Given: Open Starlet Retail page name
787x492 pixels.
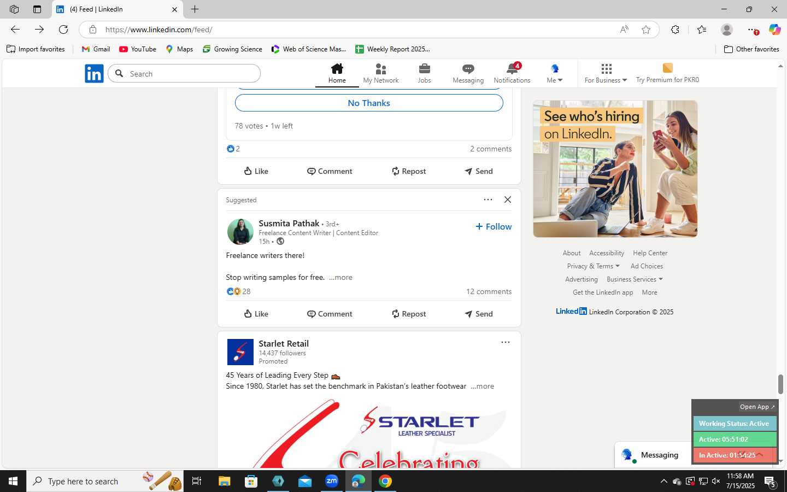Looking at the screenshot, I should tap(284, 343).
